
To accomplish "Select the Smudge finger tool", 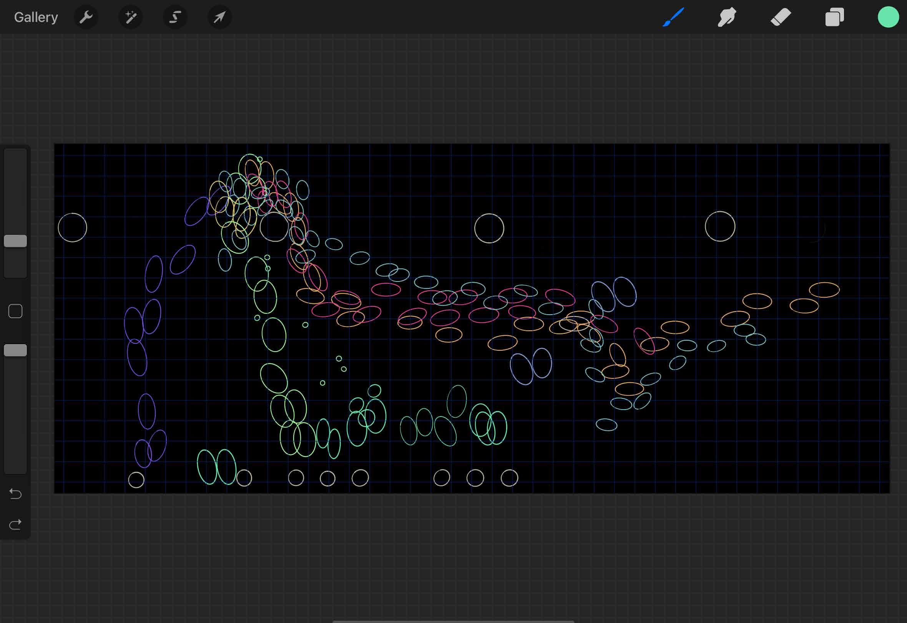I will pos(727,17).
